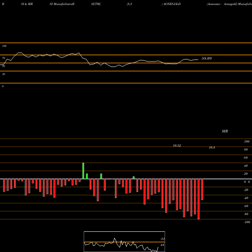This screenshot has width=252, height=252.
Task: Click the current RSI value 58.09
Action: pos(207,58)
